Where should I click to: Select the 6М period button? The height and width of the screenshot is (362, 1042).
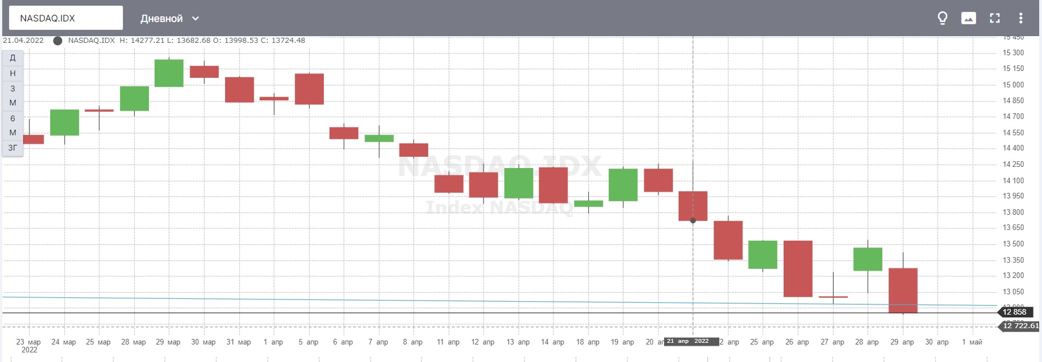coord(12,125)
